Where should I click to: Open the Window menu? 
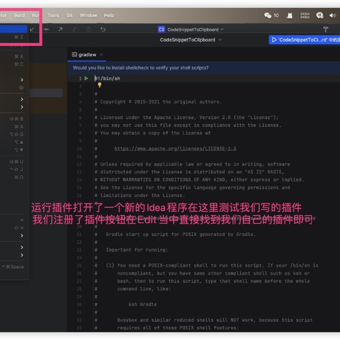88,16
